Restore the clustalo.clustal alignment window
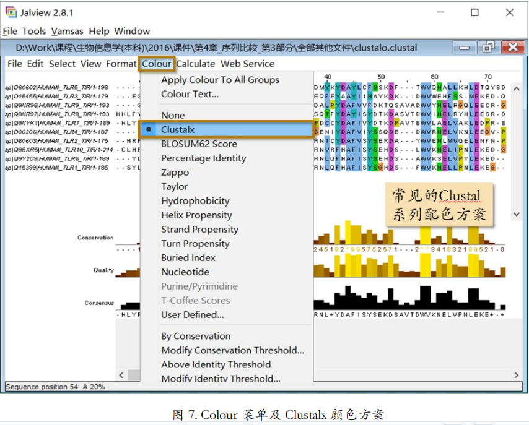This screenshot has height=425, width=529. [x=488, y=48]
